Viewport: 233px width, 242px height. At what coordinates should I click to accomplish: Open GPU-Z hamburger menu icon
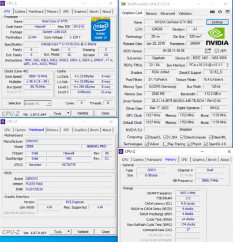tap(227, 12)
